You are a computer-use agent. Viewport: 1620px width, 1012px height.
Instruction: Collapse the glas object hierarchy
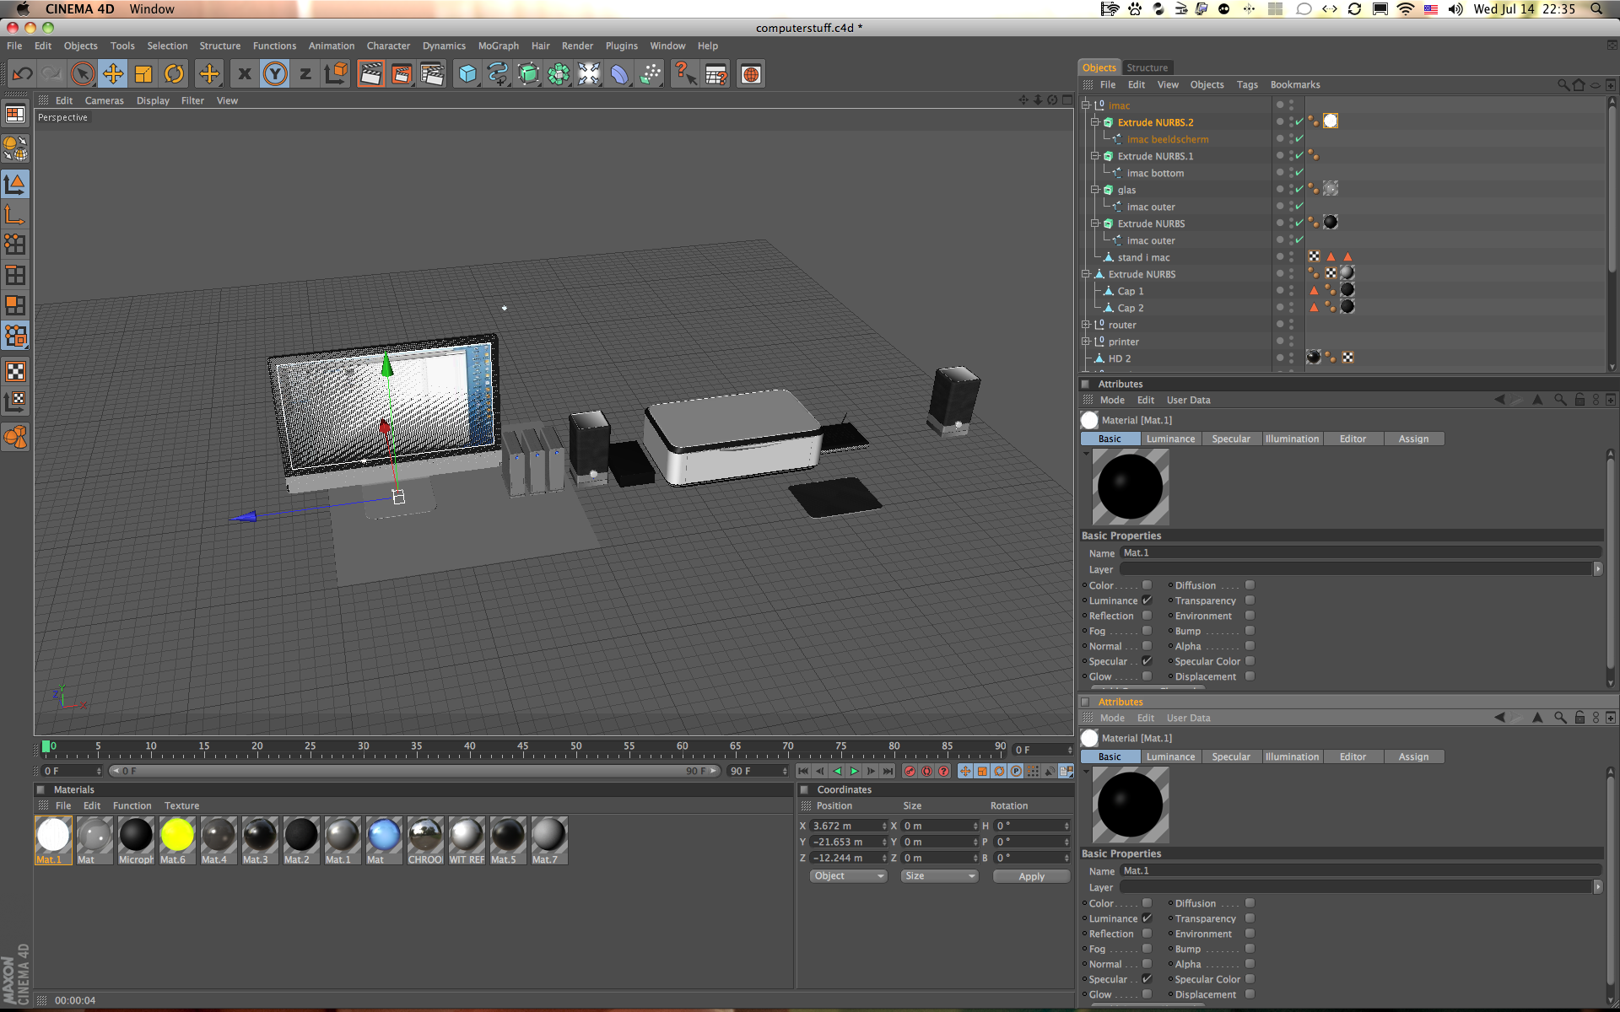(1095, 190)
